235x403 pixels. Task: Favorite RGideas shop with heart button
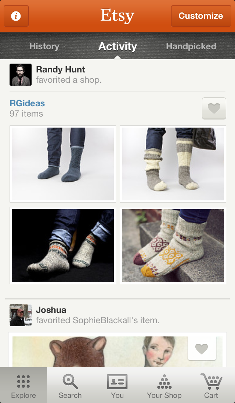pos(214,108)
